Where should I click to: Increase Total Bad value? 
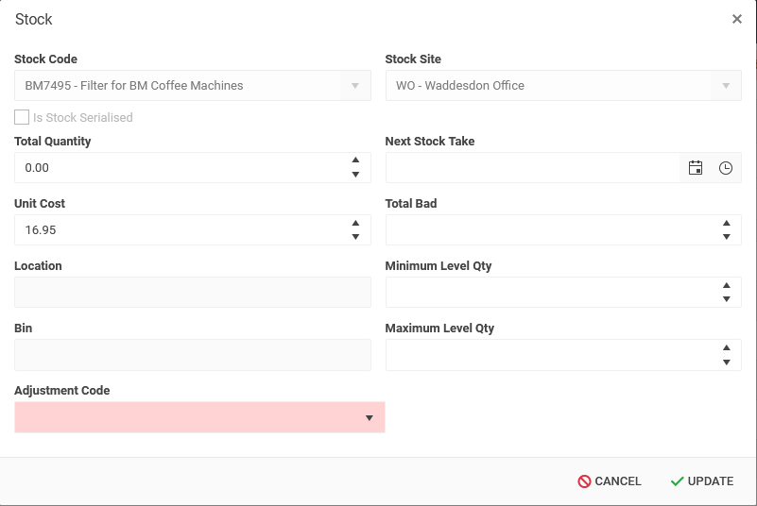point(726,223)
